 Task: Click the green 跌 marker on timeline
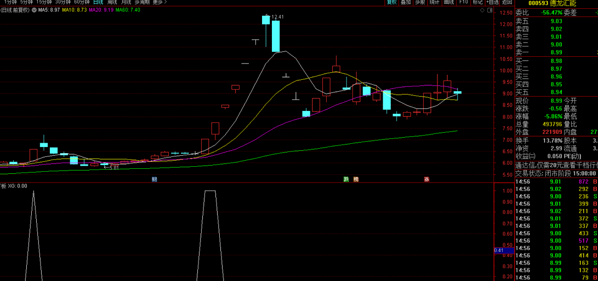pyautogui.click(x=346, y=179)
